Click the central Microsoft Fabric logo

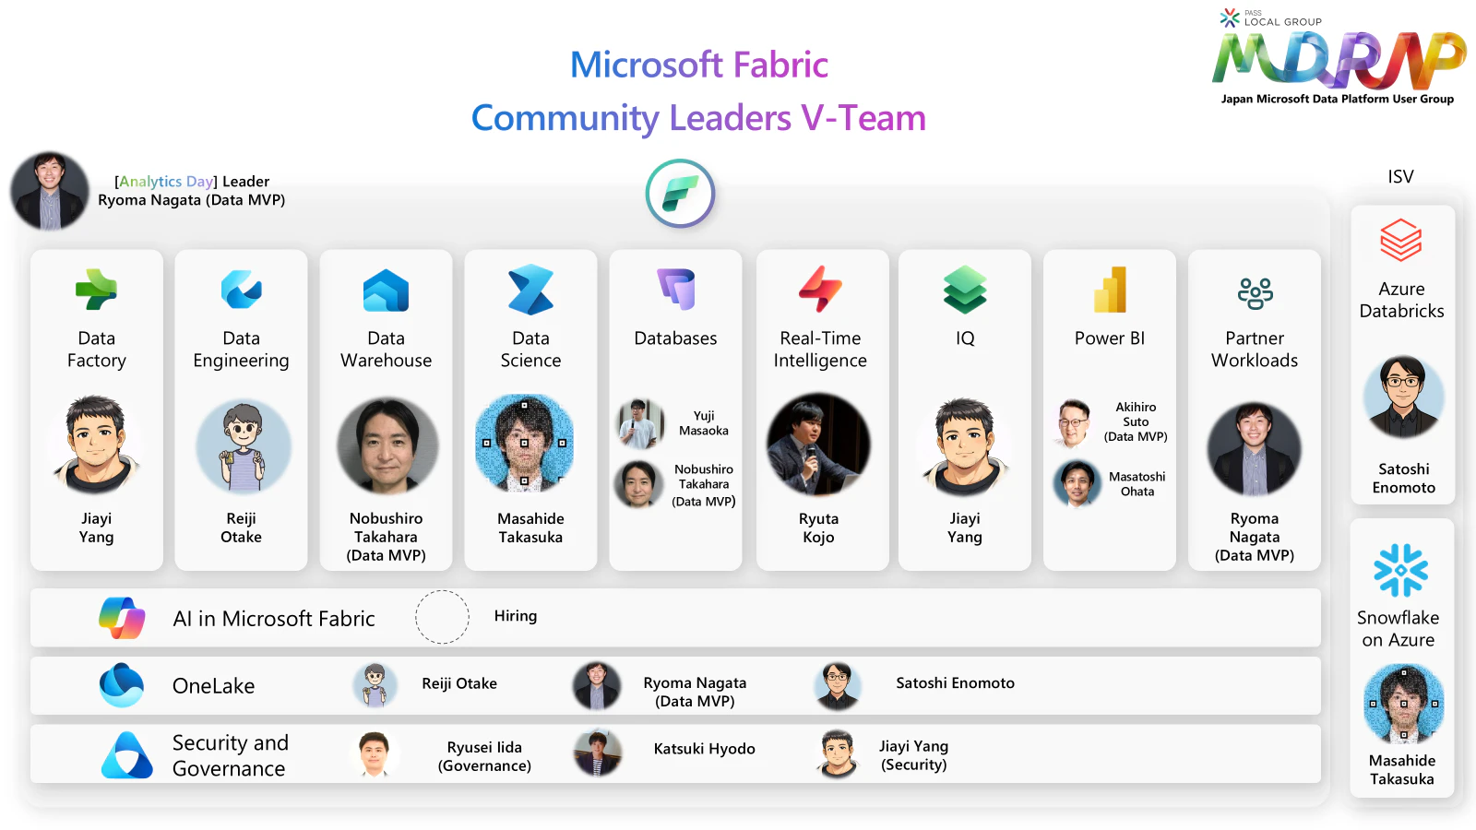coord(679,193)
